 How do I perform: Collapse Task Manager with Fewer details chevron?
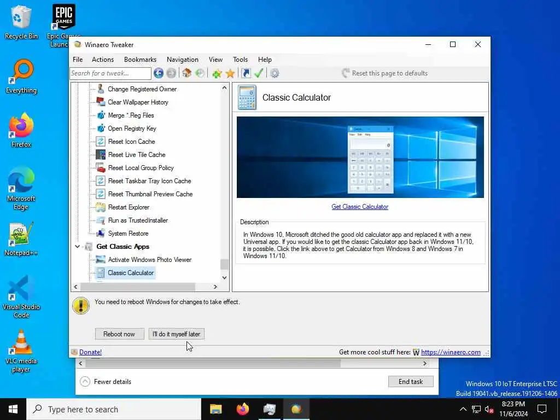(85, 381)
